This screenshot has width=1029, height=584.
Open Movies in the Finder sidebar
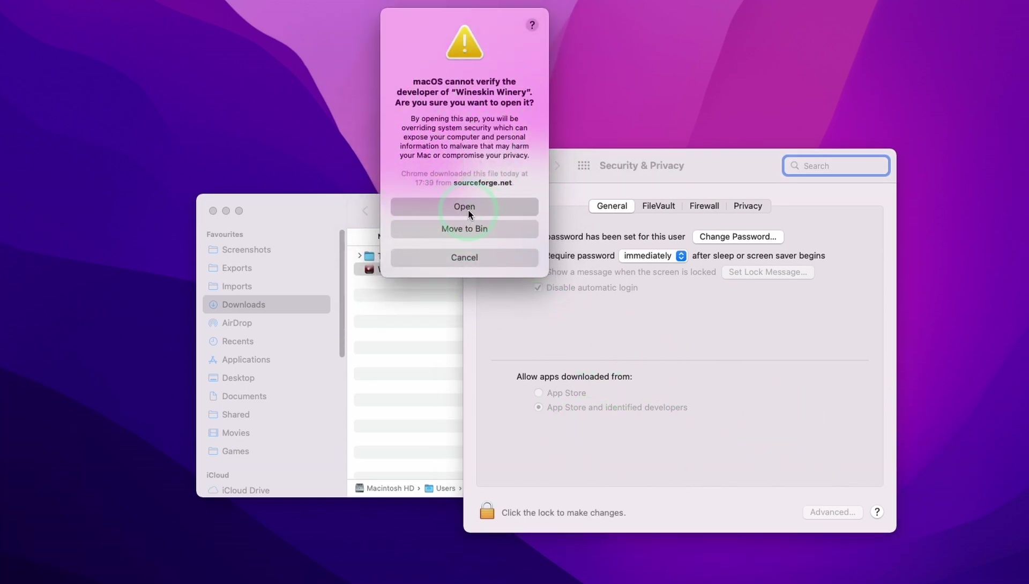[266, 433]
